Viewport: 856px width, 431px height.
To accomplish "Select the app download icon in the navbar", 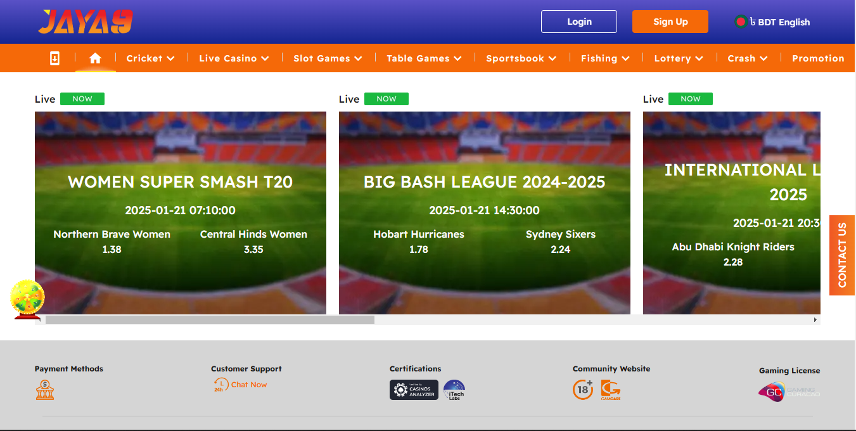I will (x=54, y=58).
